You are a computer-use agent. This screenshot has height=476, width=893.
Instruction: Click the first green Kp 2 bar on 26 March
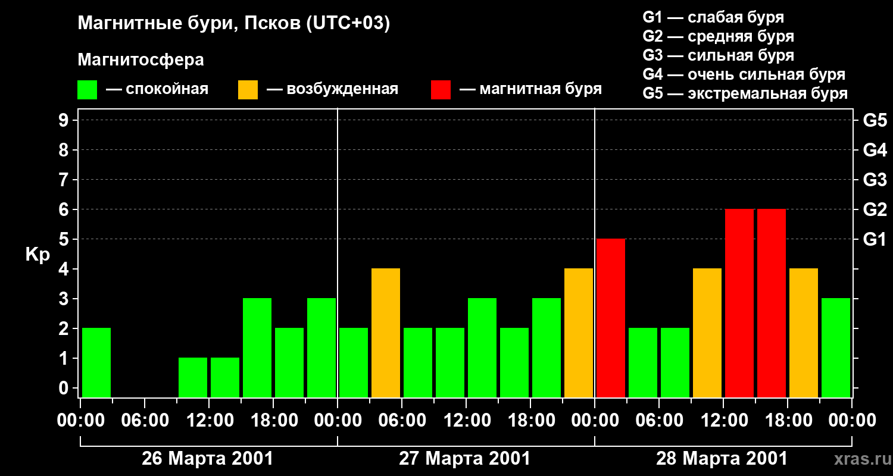[x=96, y=362]
